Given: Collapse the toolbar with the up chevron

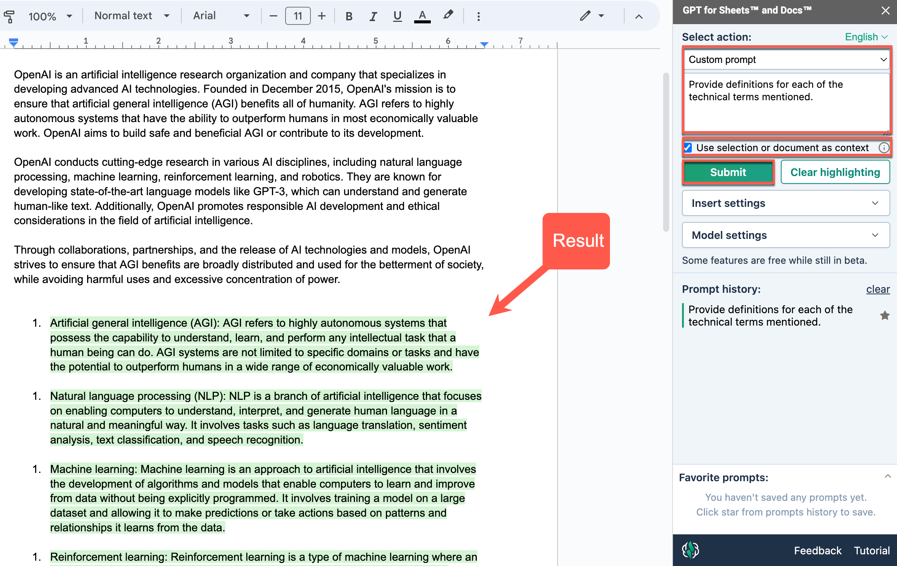Looking at the screenshot, I should click(639, 16).
